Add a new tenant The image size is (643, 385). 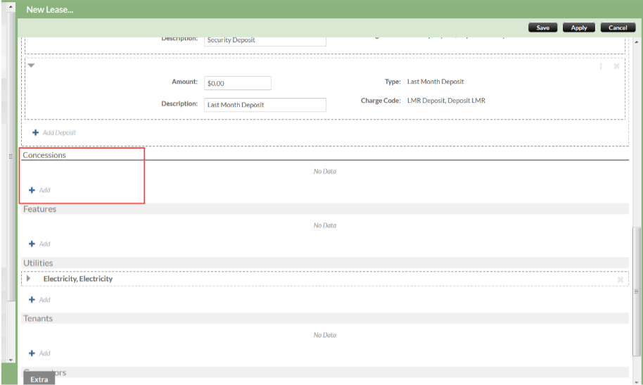[39, 353]
